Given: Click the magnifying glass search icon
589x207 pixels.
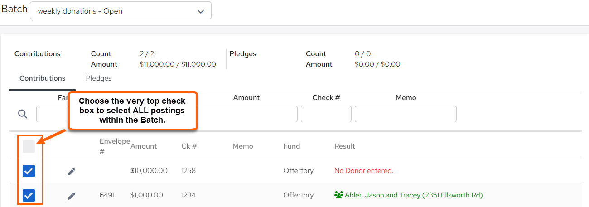Looking at the screenshot, I should point(23,114).
